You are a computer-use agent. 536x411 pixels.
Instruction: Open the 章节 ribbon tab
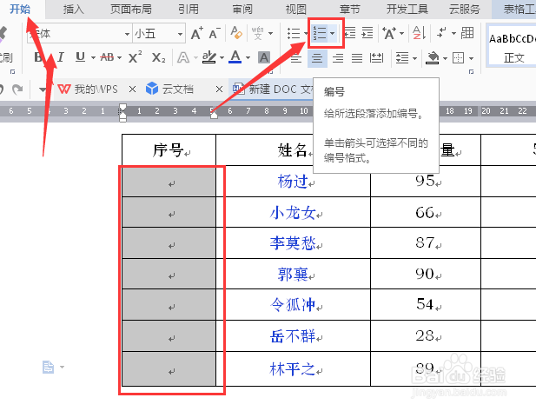350,10
